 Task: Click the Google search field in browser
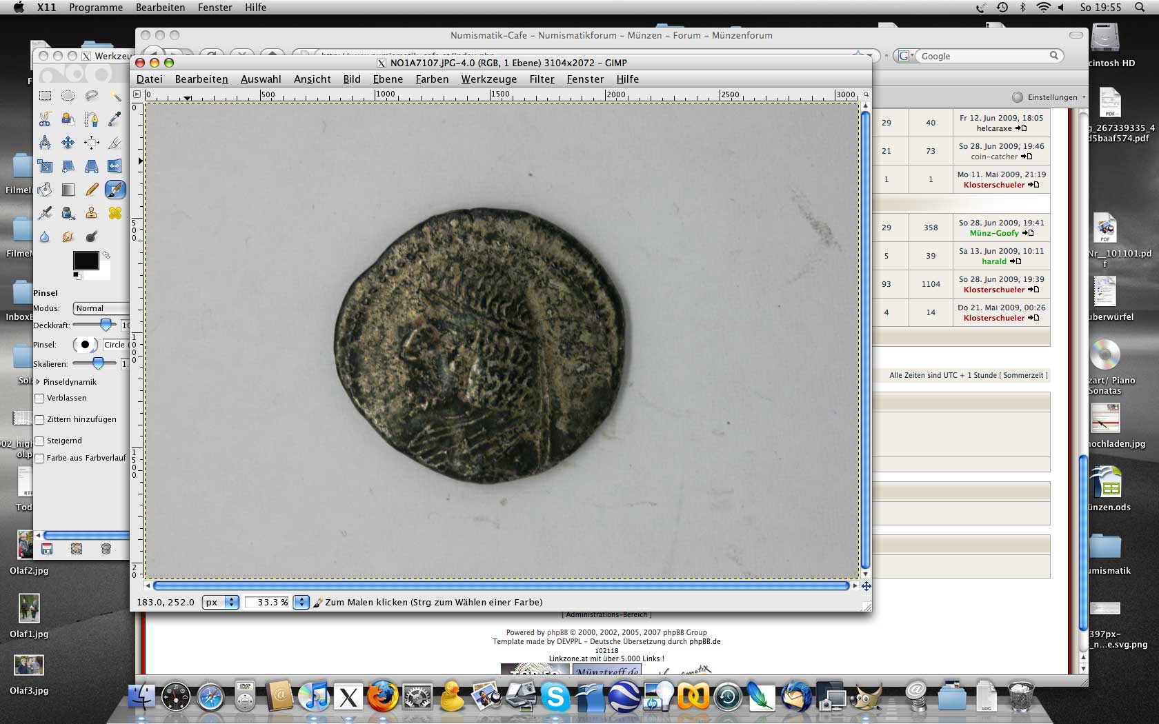coord(983,56)
